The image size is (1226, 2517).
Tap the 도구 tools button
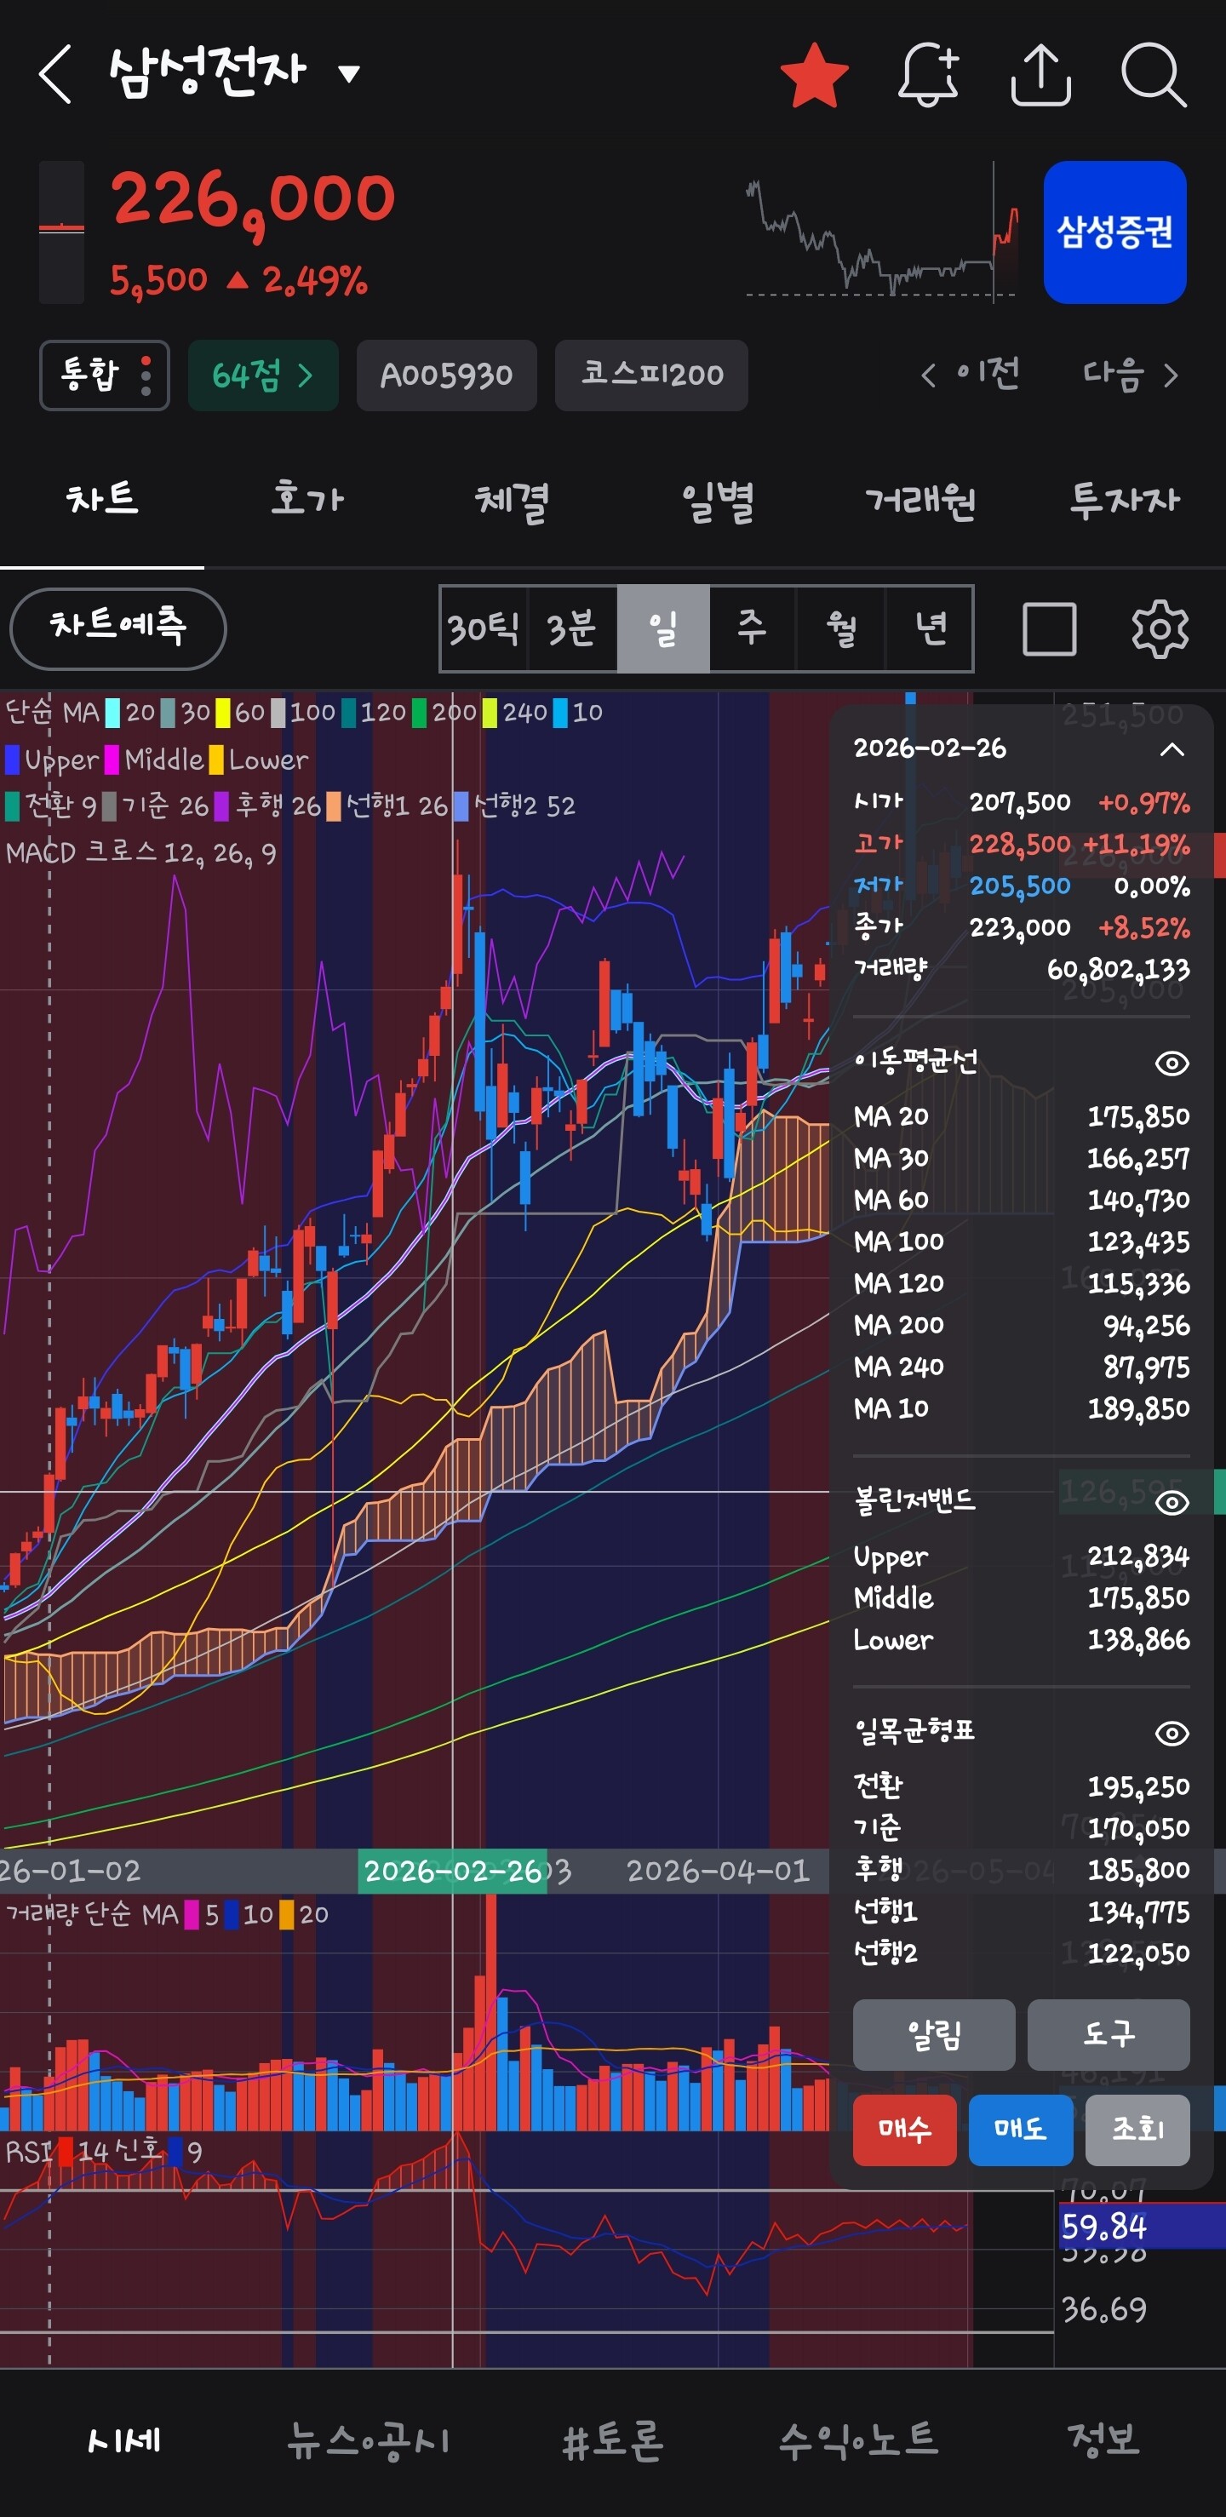(x=1109, y=2034)
